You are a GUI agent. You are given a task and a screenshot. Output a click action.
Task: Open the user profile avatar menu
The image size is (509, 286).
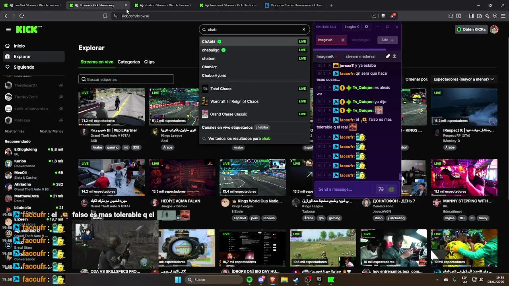click(x=494, y=29)
